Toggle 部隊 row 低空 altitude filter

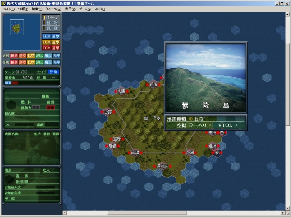pos(31,62)
